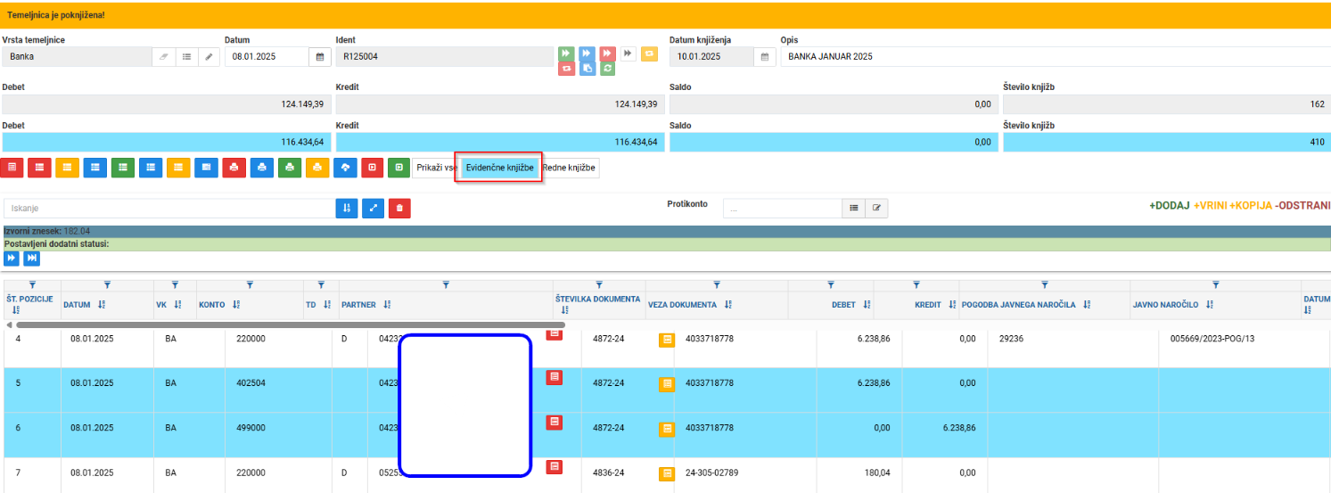Click the scrollbar left arrow under headers

[8, 325]
